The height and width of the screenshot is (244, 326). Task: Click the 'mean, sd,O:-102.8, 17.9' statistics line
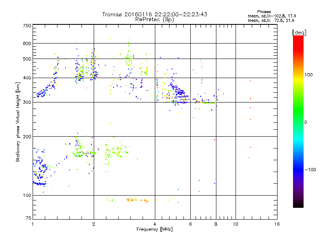pos(272,16)
